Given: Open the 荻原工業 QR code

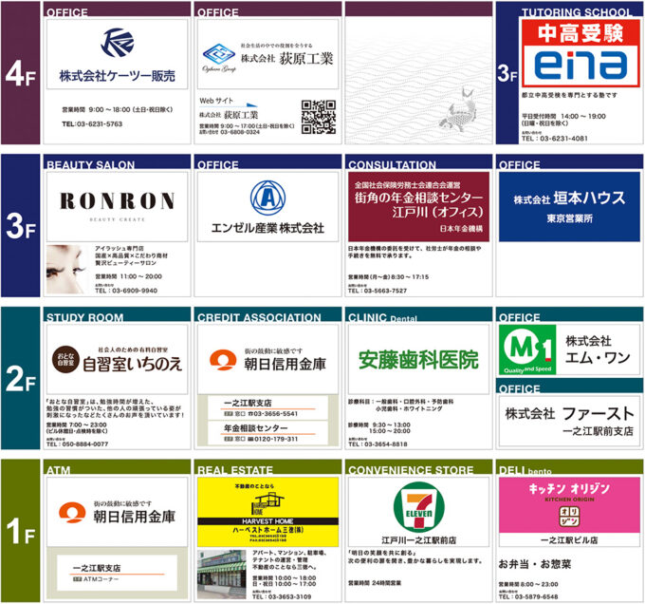Looking at the screenshot, I should tap(319, 117).
